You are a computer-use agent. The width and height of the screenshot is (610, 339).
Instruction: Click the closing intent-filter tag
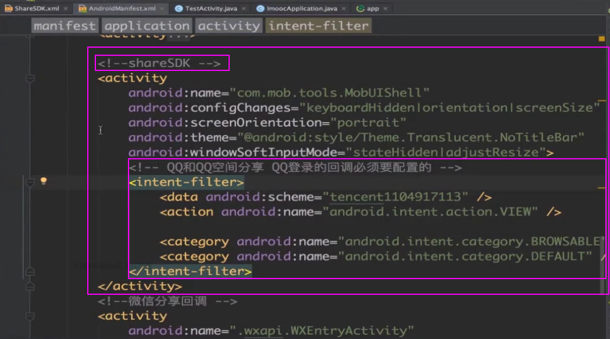pos(190,271)
